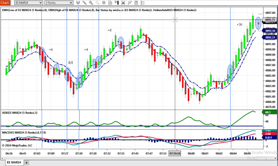Image resolution: width=278 pixels, height=166 pixels.
Task: Open the chart properties list icon
Action: [x=142, y=3]
